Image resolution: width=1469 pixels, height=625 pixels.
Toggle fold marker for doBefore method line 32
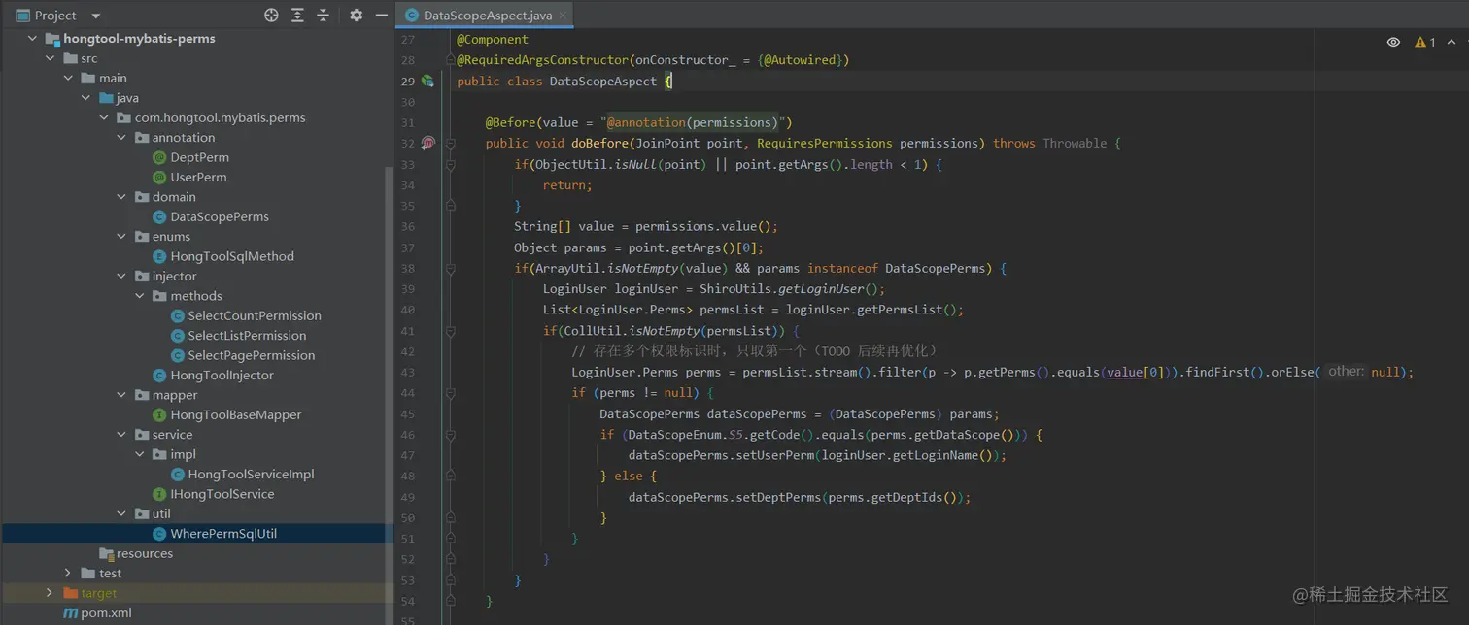pos(450,143)
